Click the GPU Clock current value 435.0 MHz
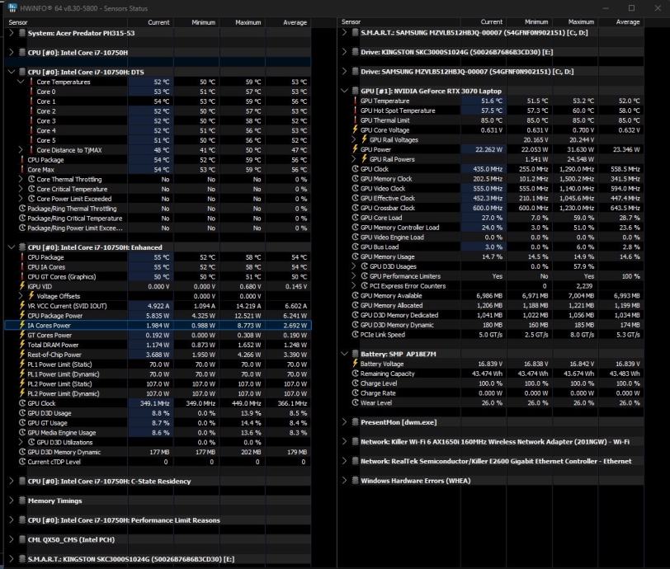The image size is (670, 569). pos(488,169)
